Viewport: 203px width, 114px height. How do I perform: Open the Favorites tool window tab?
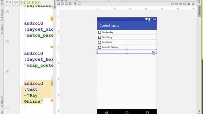coord(2,102)
